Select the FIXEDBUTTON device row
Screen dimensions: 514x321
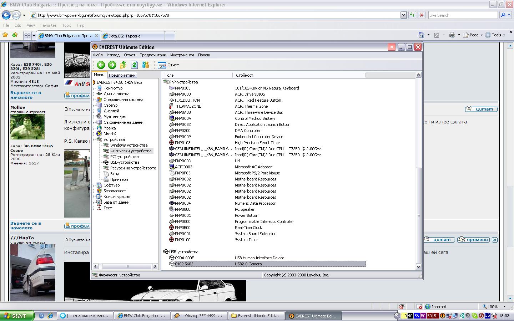tap(267, 100)
